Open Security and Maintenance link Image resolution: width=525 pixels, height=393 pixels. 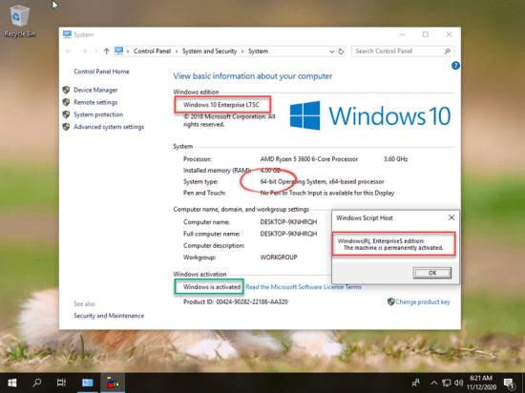tap(109, 316)
